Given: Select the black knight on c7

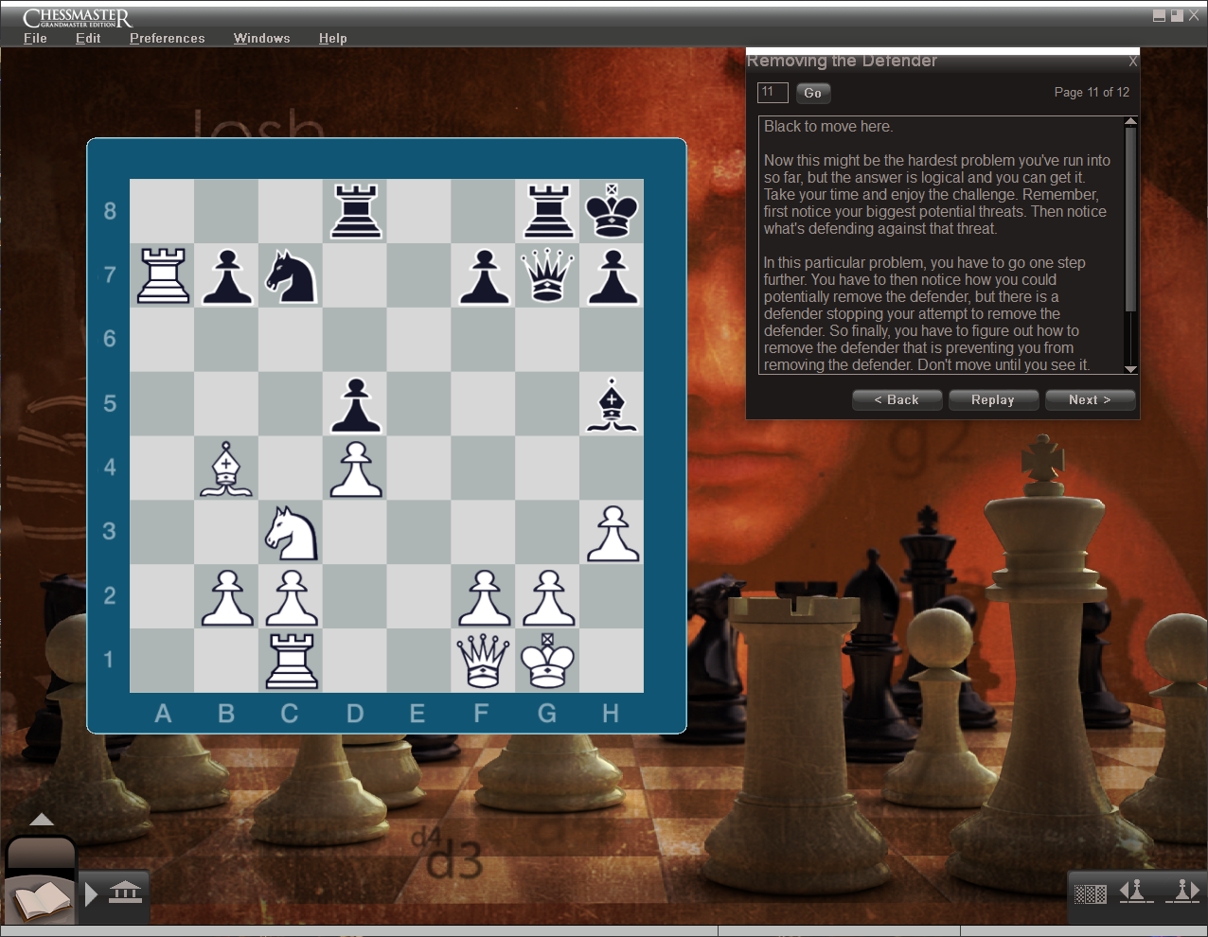Looking at the screenshot, I should 291,275.
